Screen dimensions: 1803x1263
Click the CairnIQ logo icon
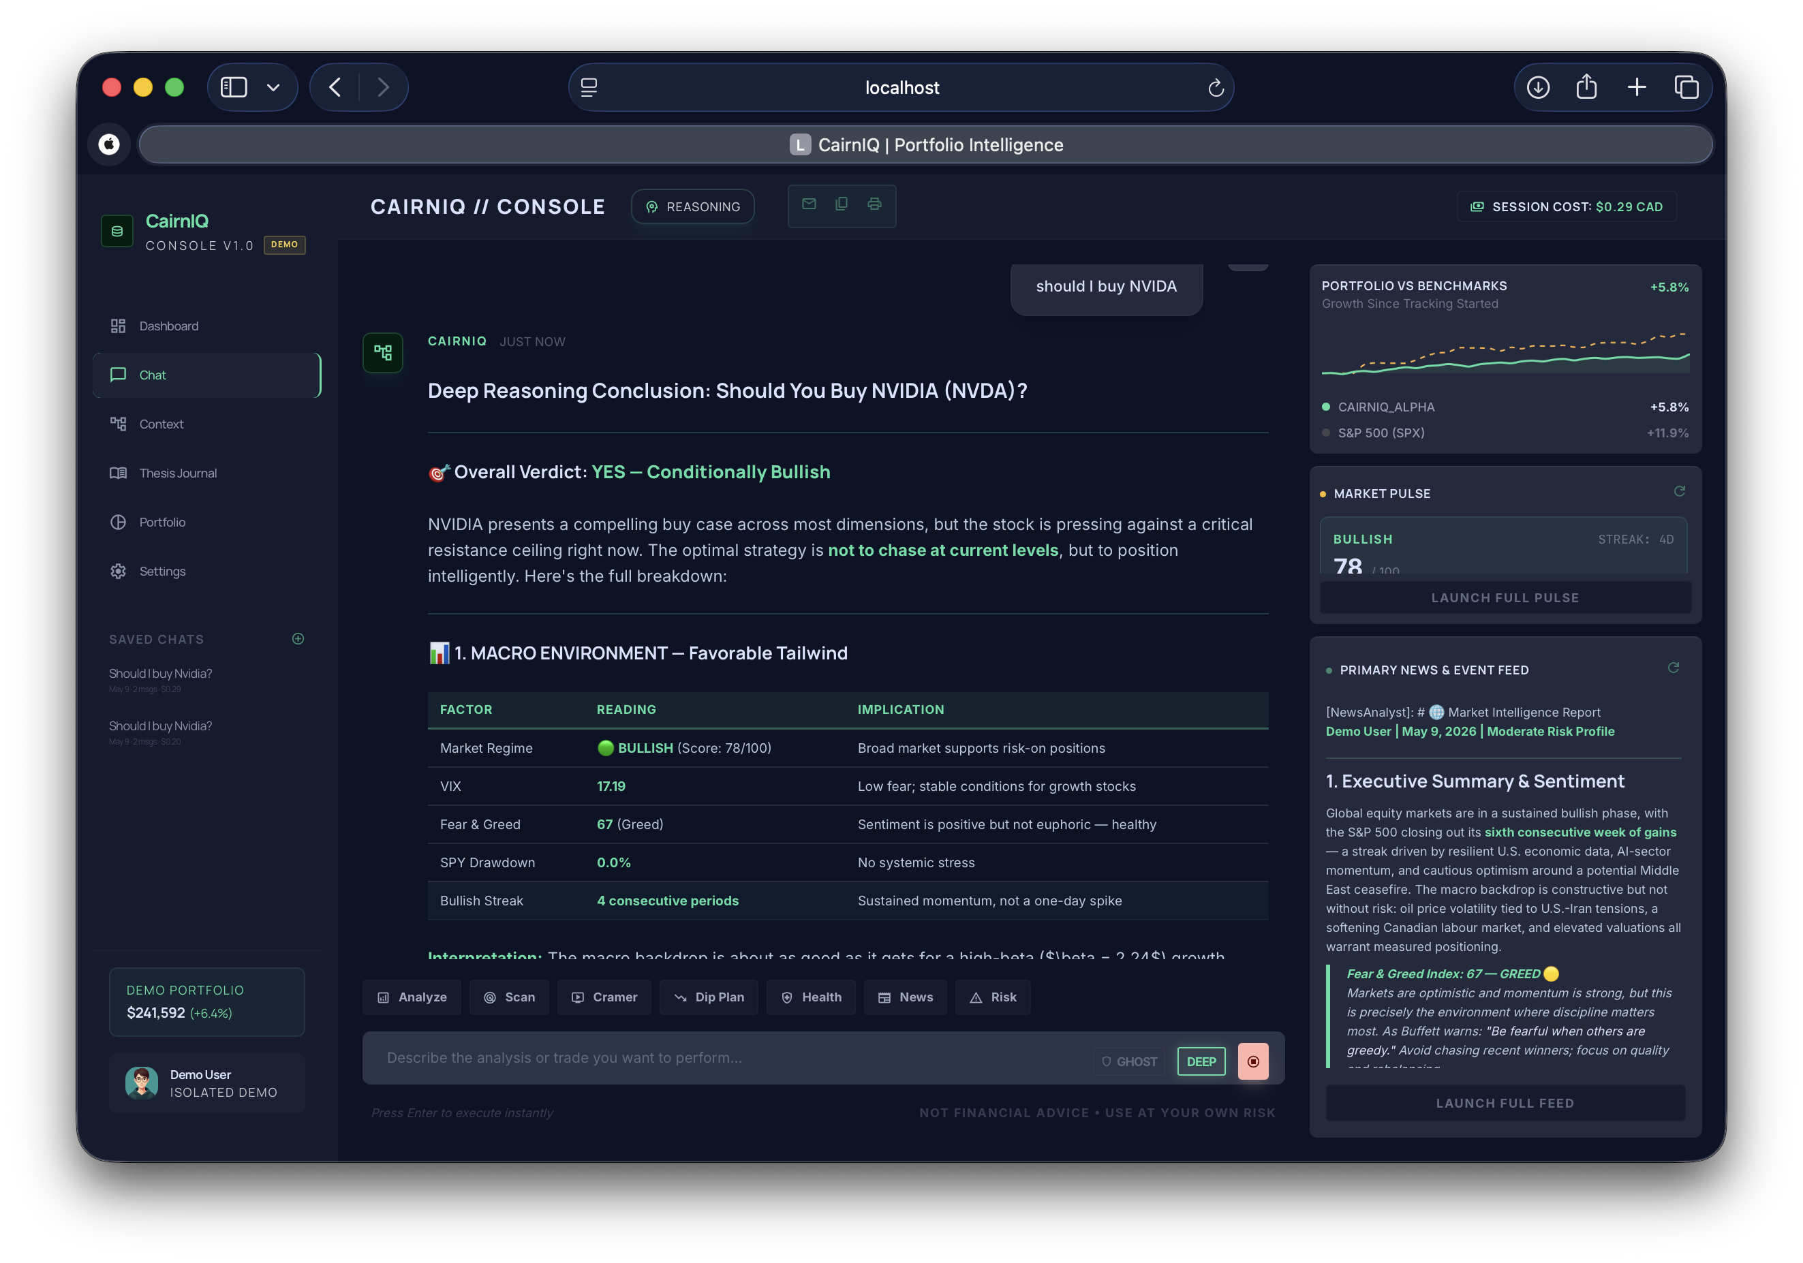(x=117, y=232)
